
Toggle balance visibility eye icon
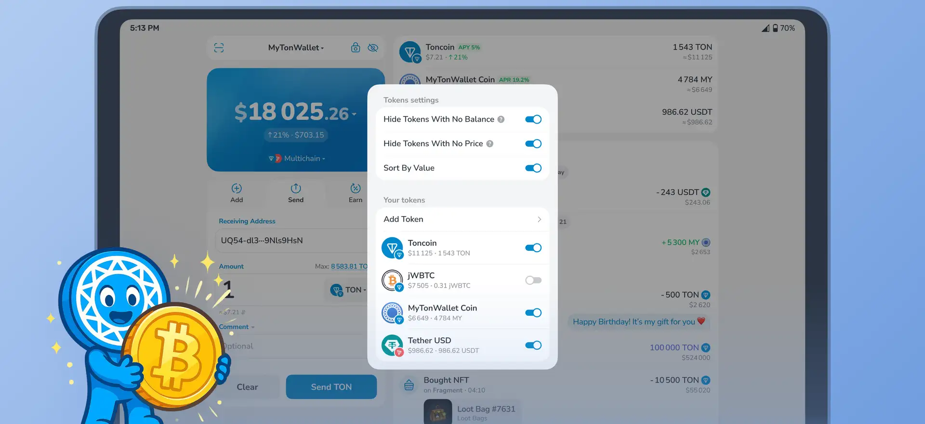pyautogui.click(x=373, y=48)
